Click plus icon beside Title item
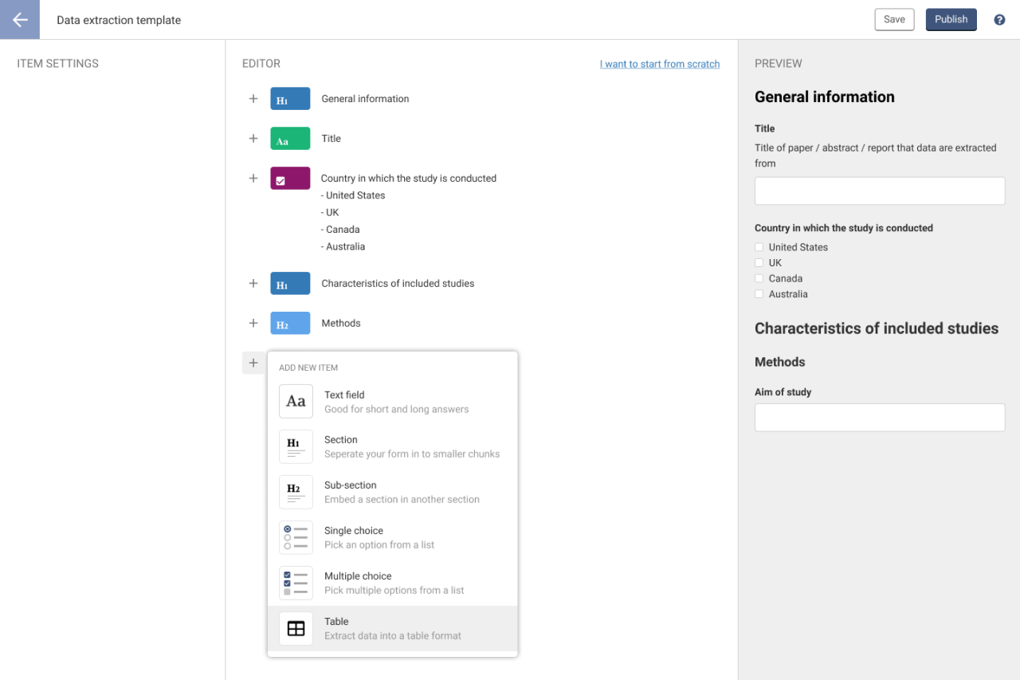 pyautogui.click(x=253, y=139)
